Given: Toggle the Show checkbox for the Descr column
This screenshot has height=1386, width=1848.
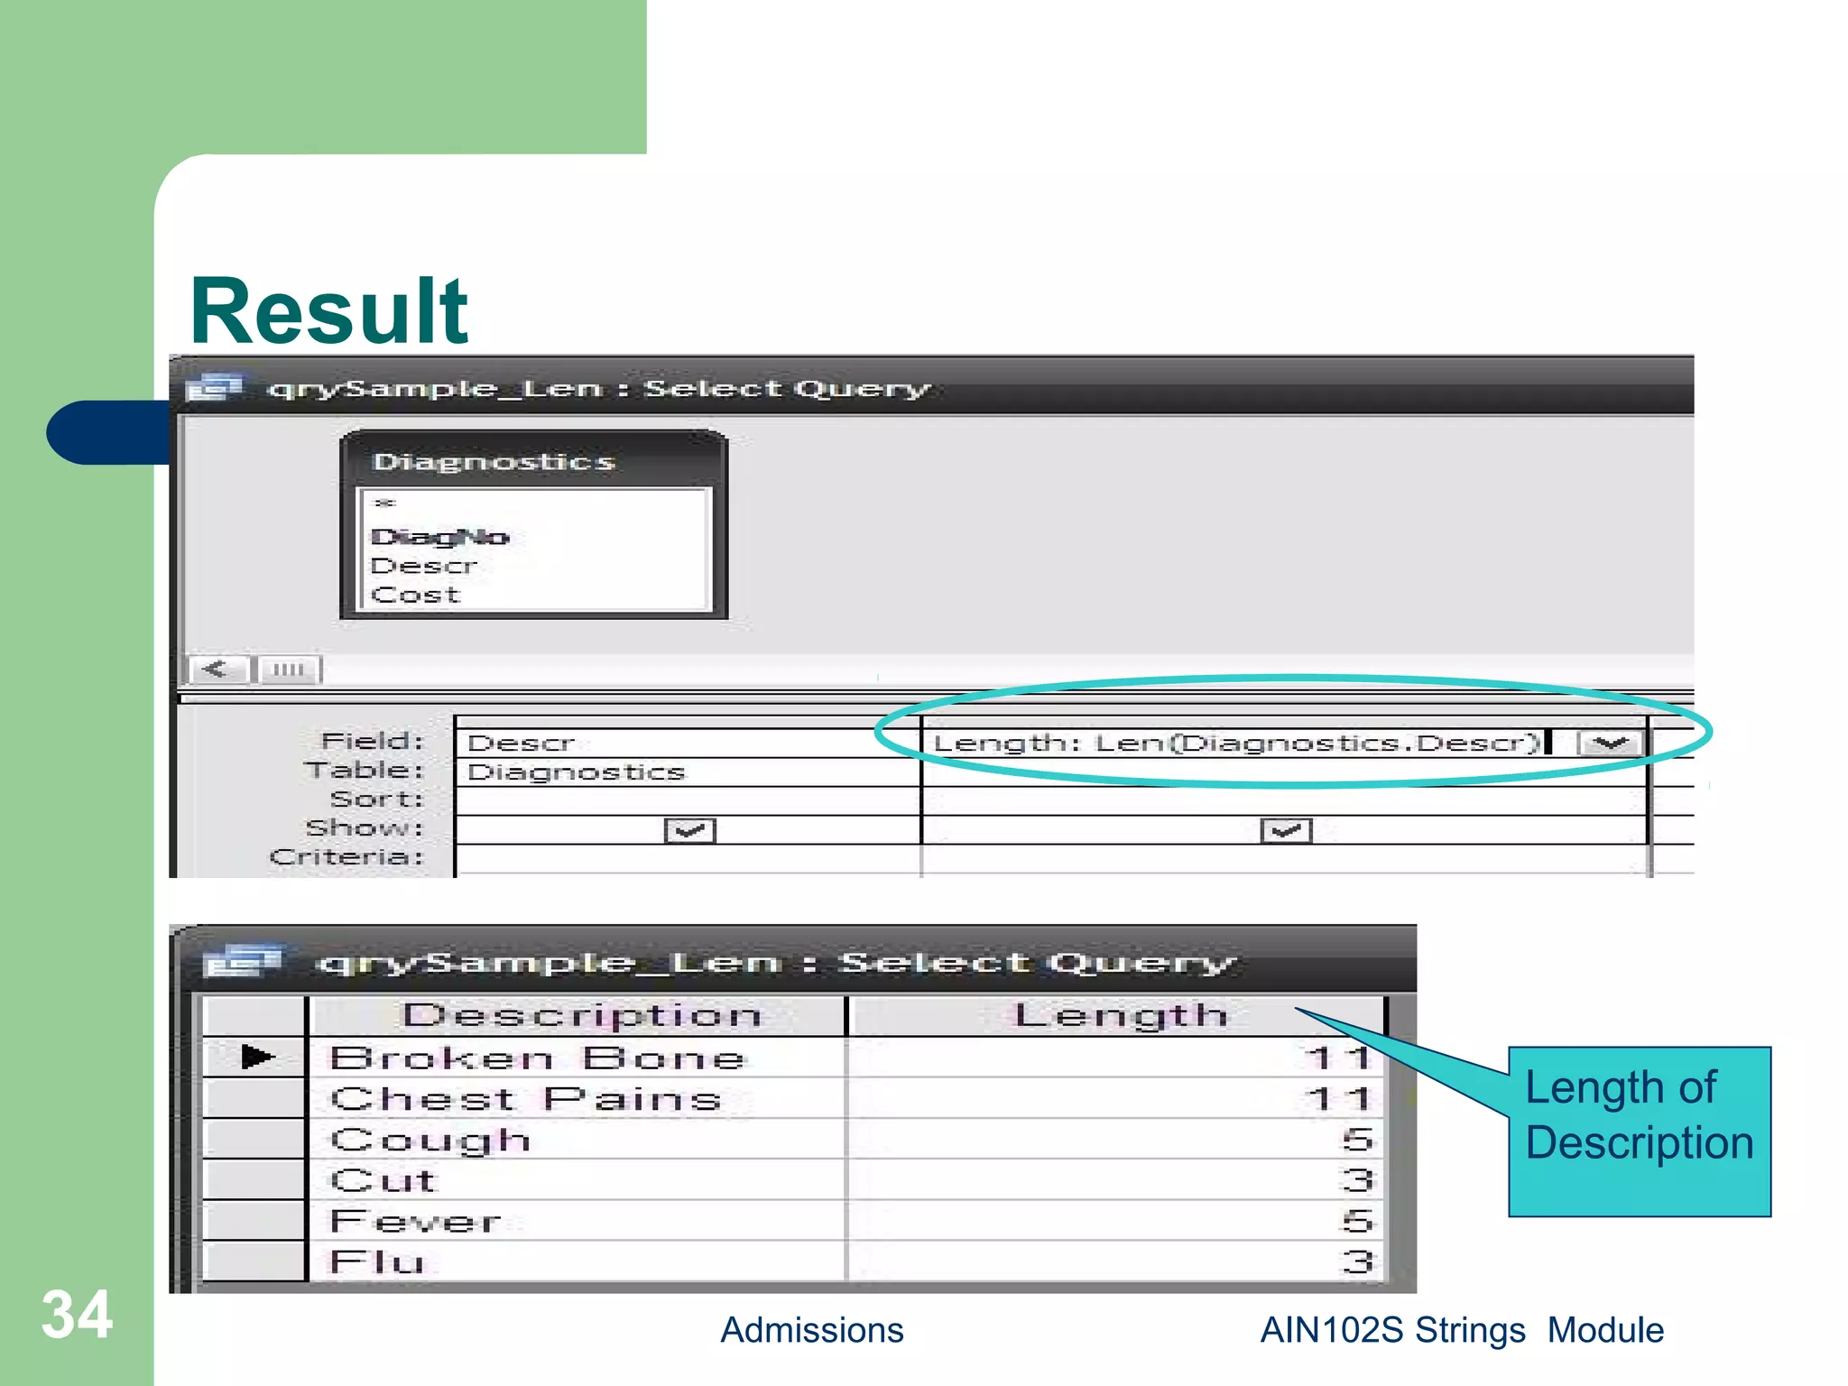Looking at the screenshot, I should [x=689, y=830].
